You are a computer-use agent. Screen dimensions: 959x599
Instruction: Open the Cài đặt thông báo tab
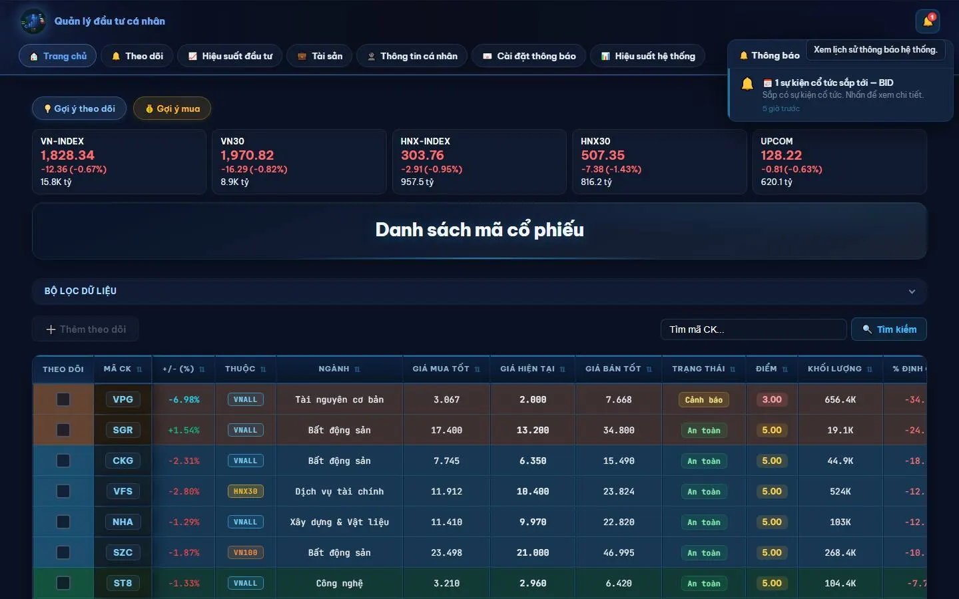tap(529, 56)
